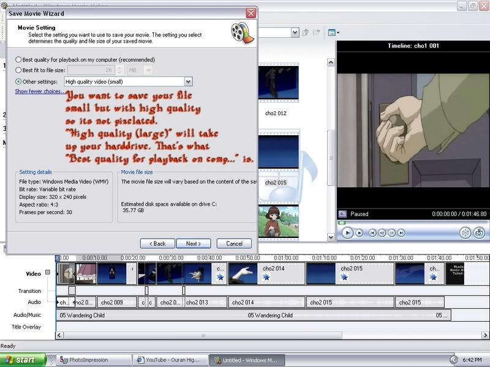Select the Other settings radio button

click(18, 81)
